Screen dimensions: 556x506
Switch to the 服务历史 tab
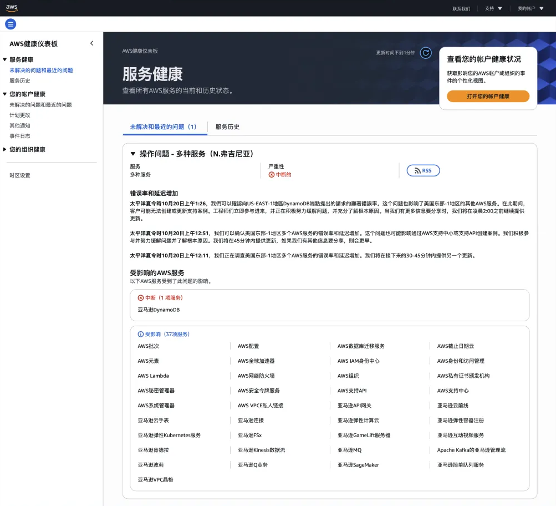227,126
